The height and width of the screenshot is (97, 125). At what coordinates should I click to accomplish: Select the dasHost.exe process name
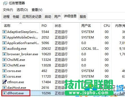[x=17, y=88]
